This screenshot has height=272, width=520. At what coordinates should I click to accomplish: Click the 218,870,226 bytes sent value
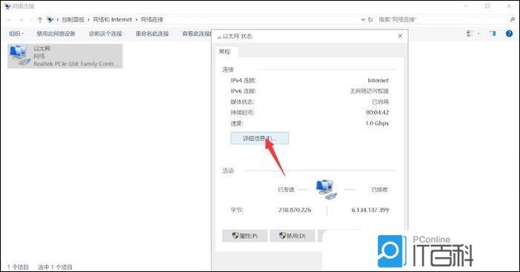coord(295,210)
